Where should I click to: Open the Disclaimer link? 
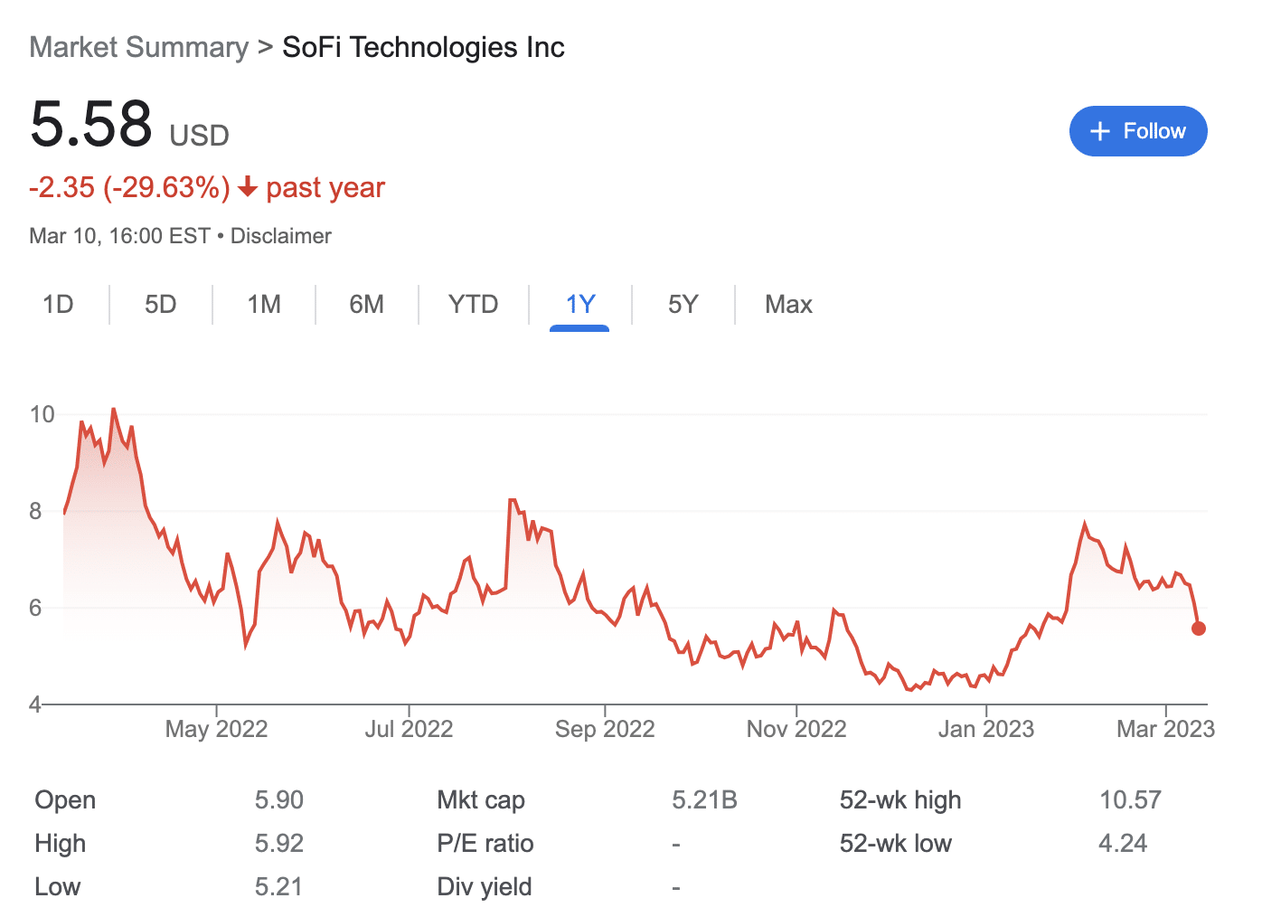tap(281, 236)
